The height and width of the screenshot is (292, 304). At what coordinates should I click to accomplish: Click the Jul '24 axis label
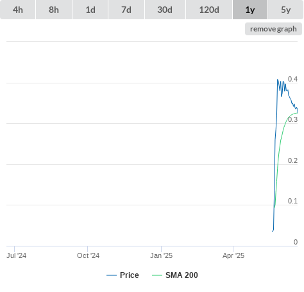pos(16,255)
